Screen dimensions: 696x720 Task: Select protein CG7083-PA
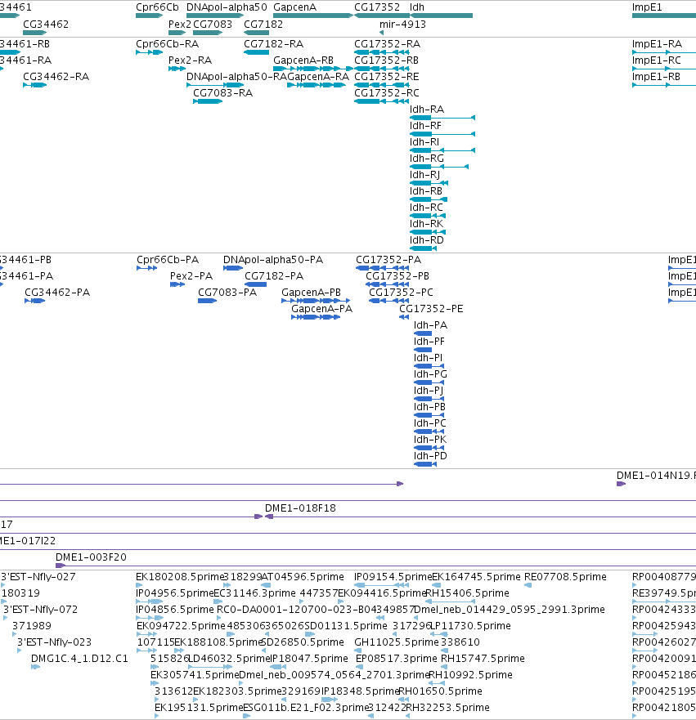tap(227, 293)
